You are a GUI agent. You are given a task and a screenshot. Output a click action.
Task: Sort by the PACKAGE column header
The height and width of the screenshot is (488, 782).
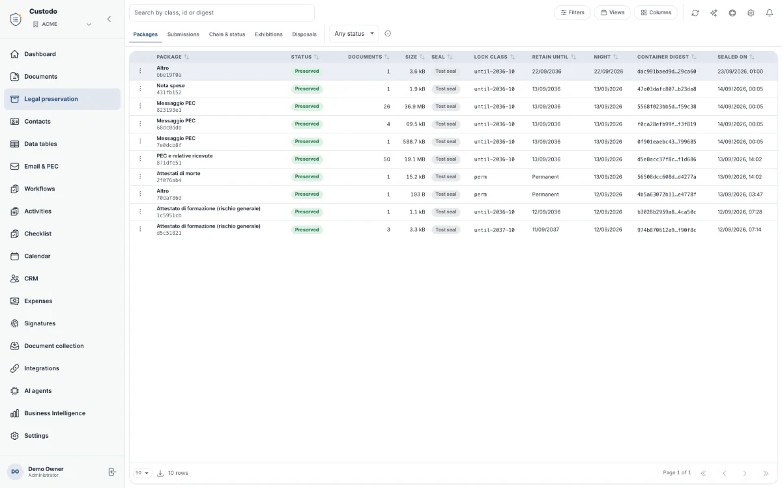point(173,57)
